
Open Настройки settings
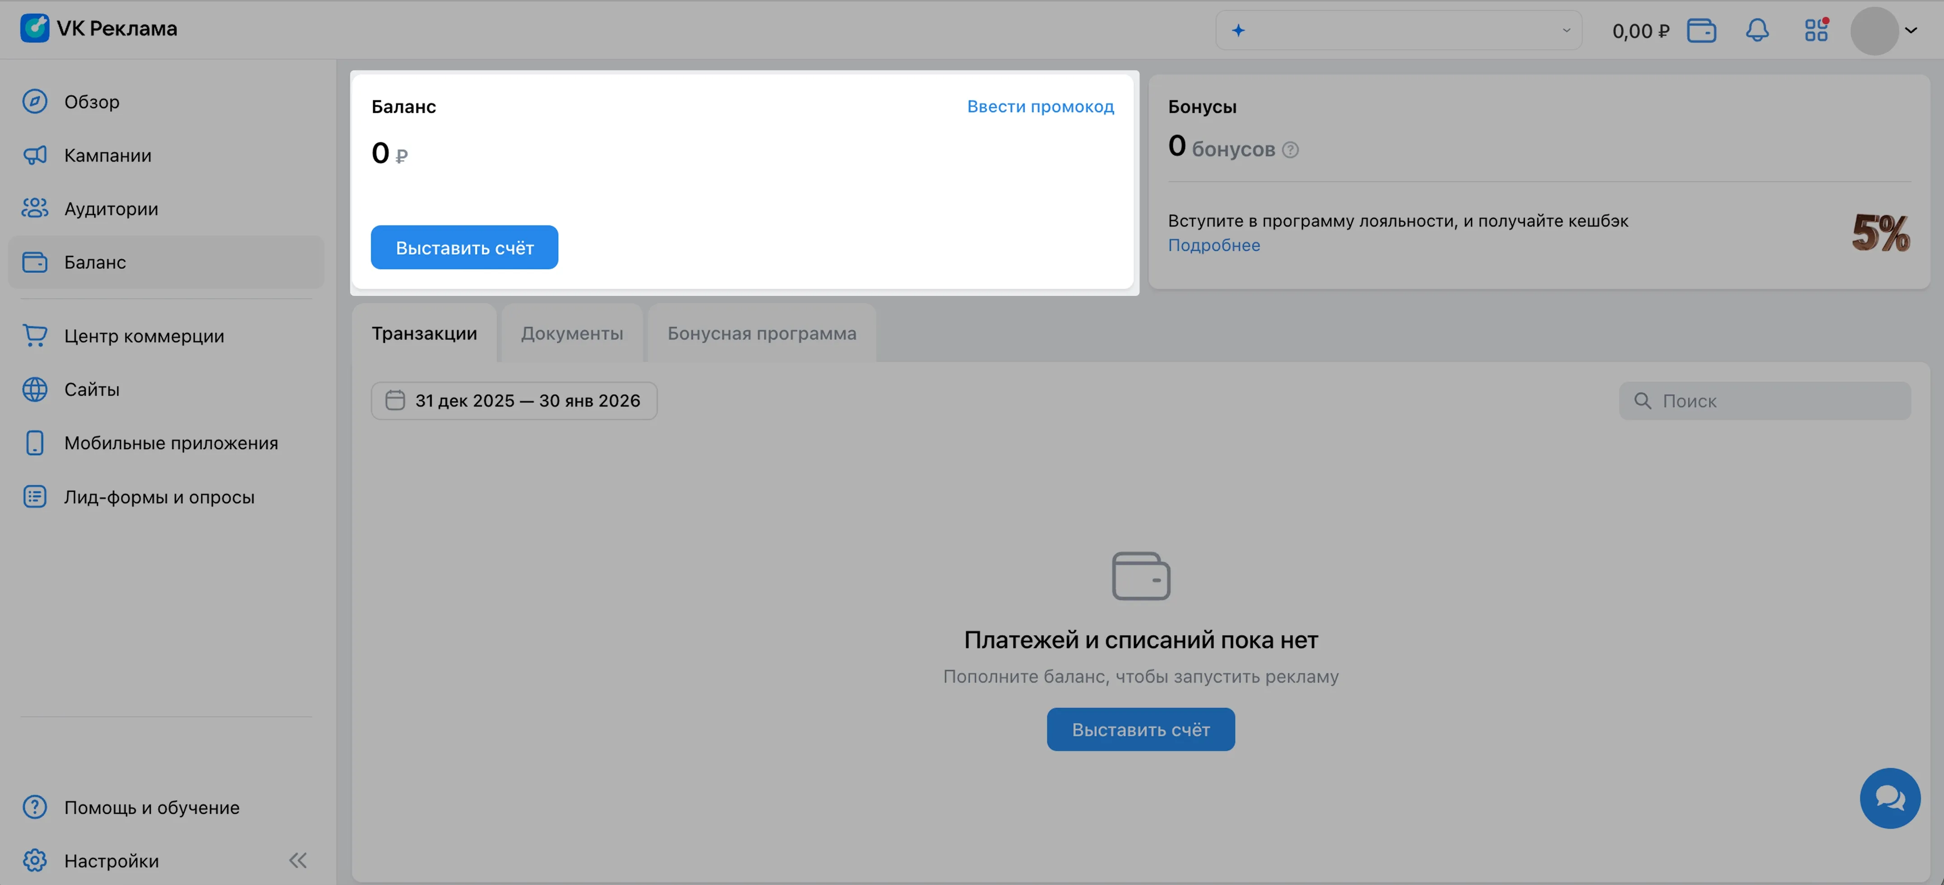[x=111, y=861]
